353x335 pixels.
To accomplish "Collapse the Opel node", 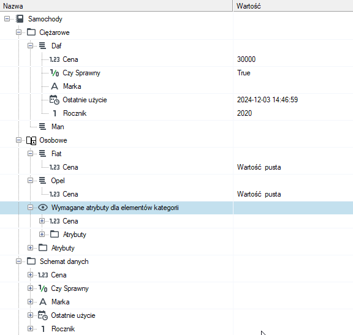I will [x=30, y=181].
